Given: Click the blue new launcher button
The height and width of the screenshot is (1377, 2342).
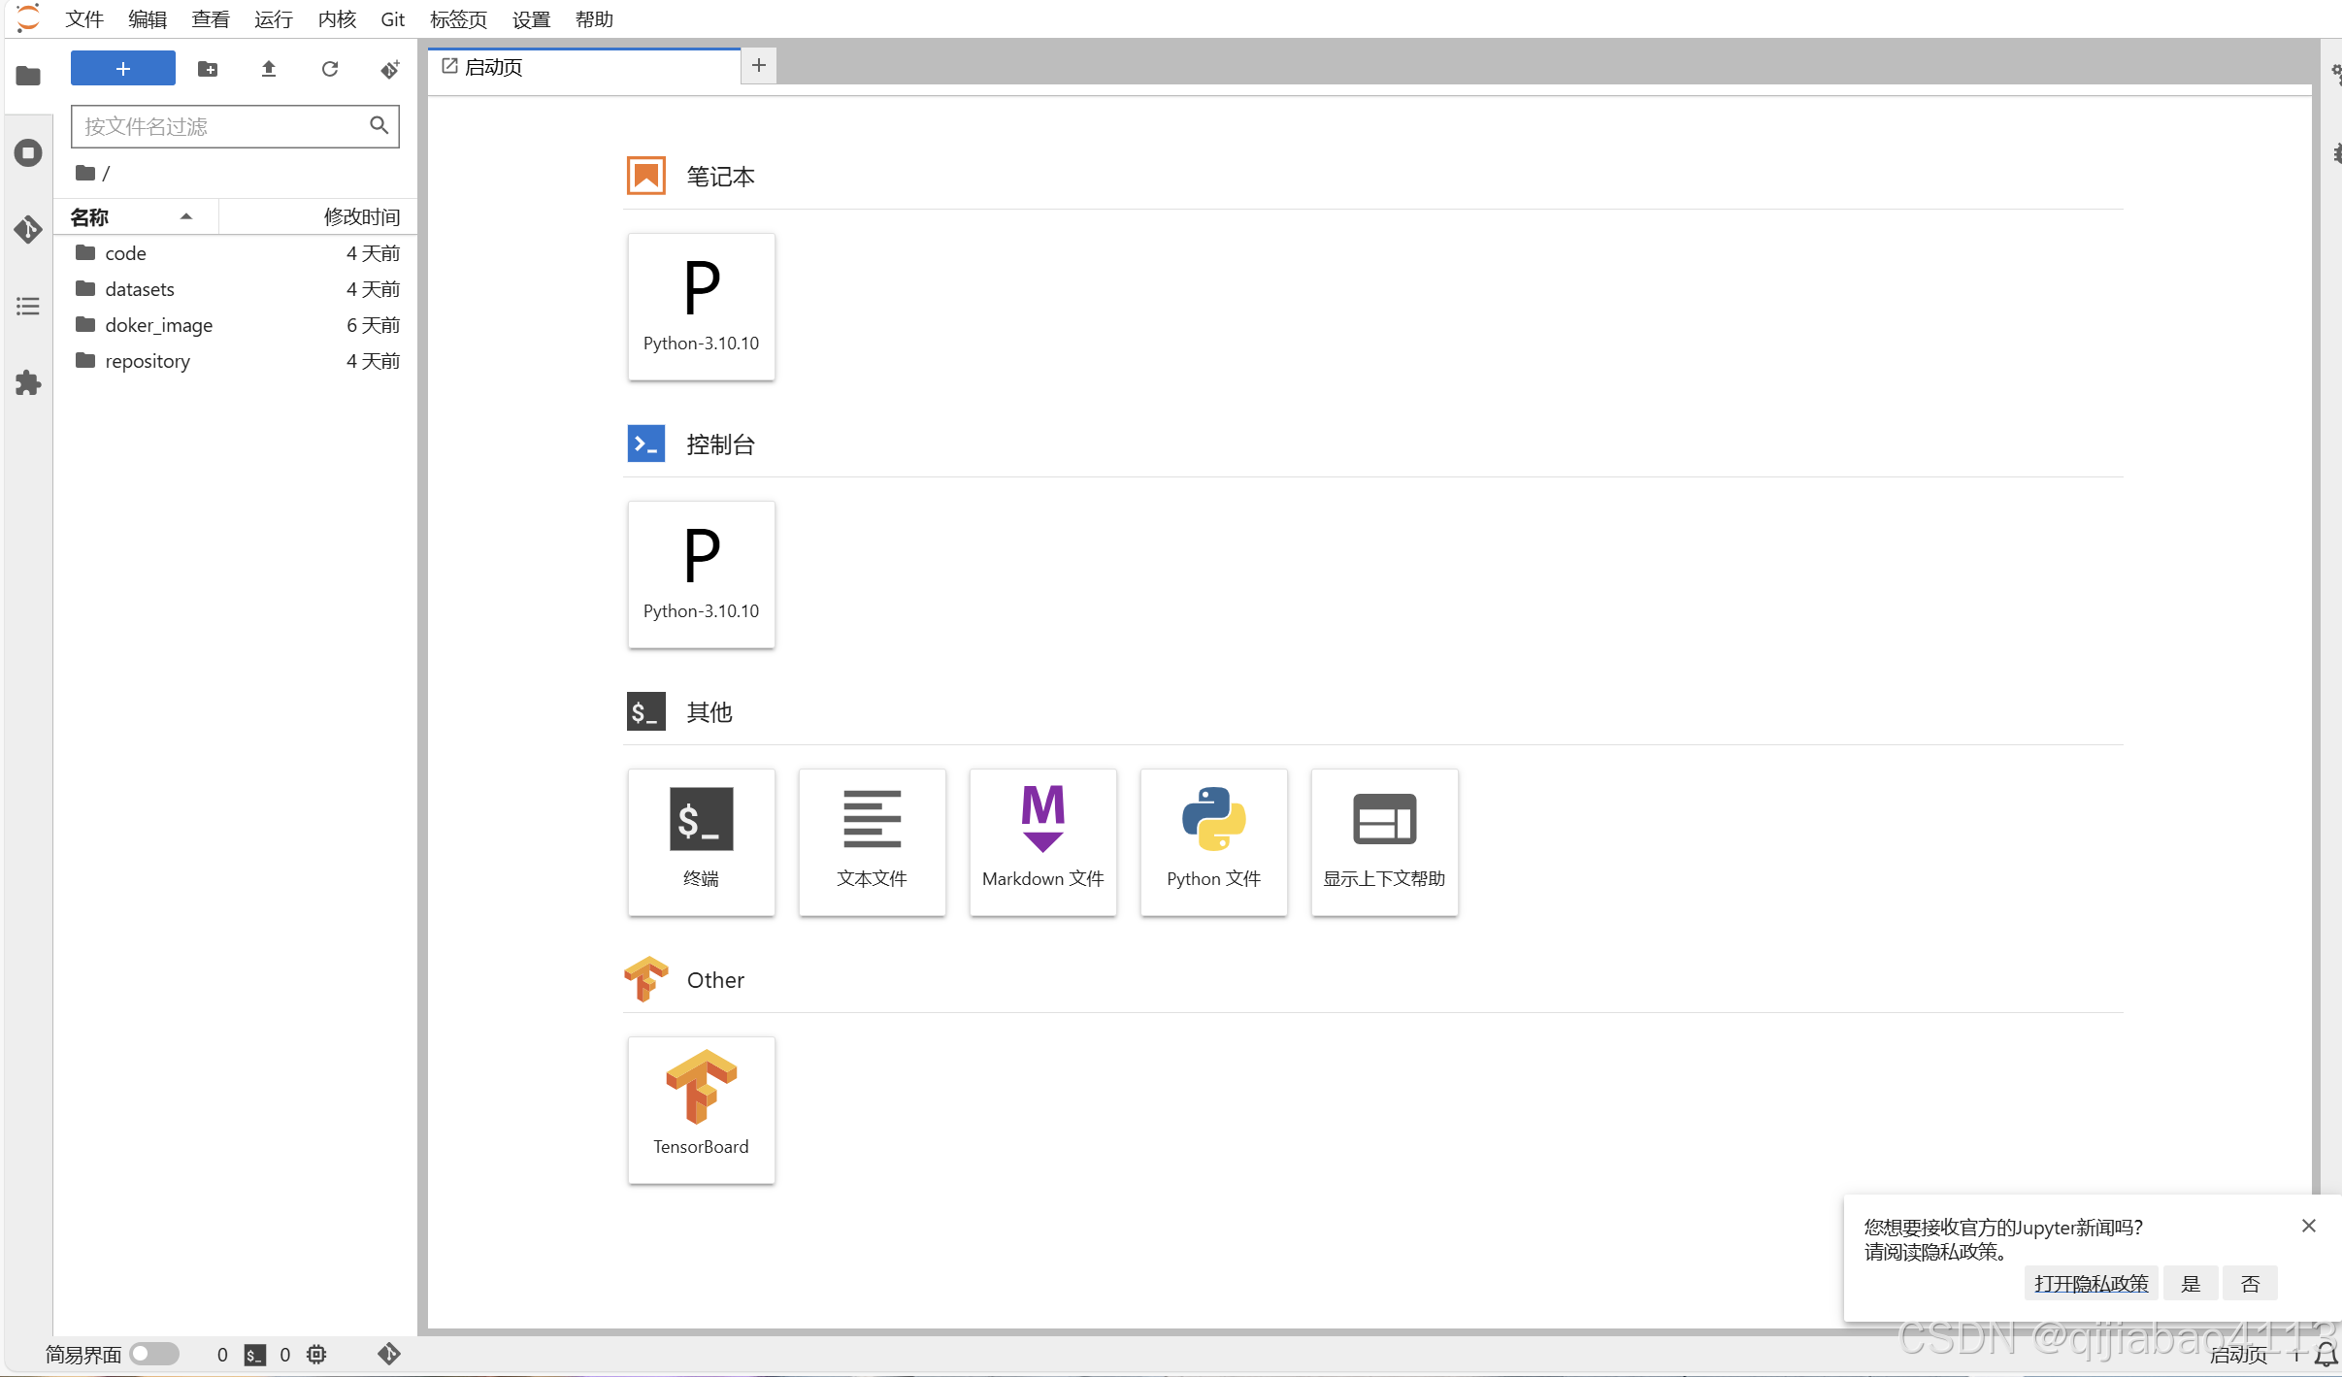Looking at the screenshot, I should 123,69.
